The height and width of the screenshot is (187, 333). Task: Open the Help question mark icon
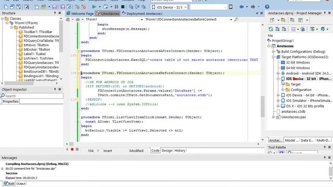pyautogui.click(x=267, y=7)
